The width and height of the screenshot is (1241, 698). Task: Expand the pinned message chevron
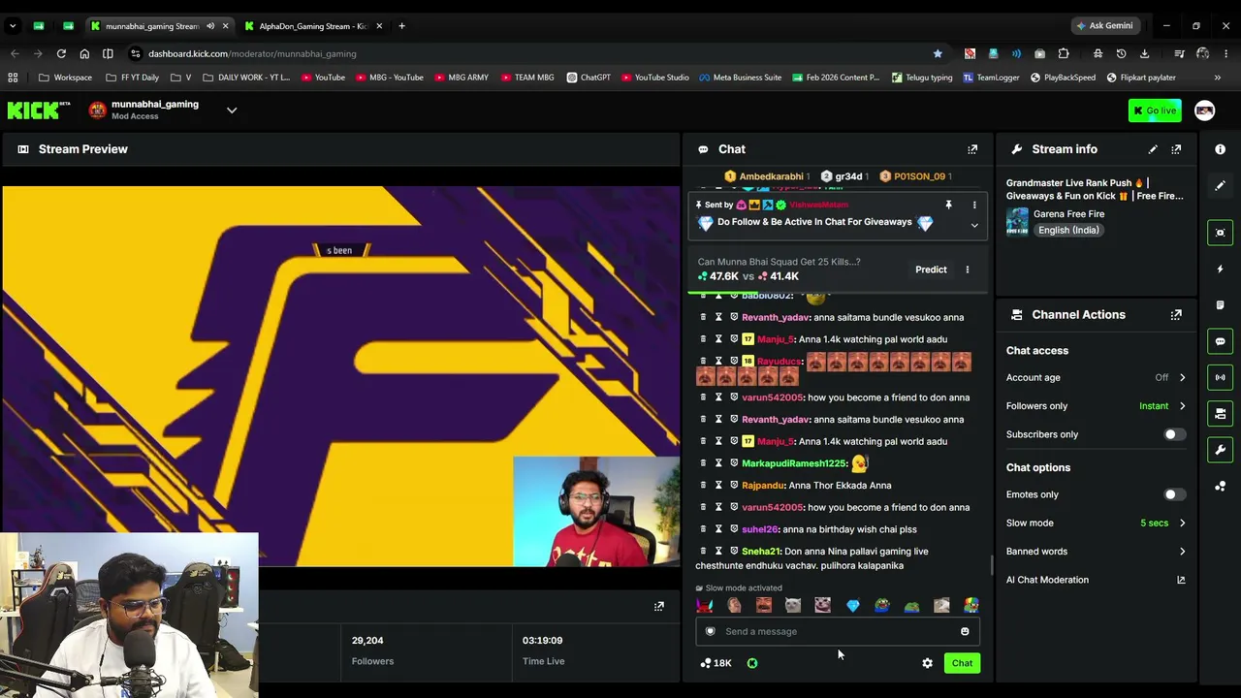(974, 225)
